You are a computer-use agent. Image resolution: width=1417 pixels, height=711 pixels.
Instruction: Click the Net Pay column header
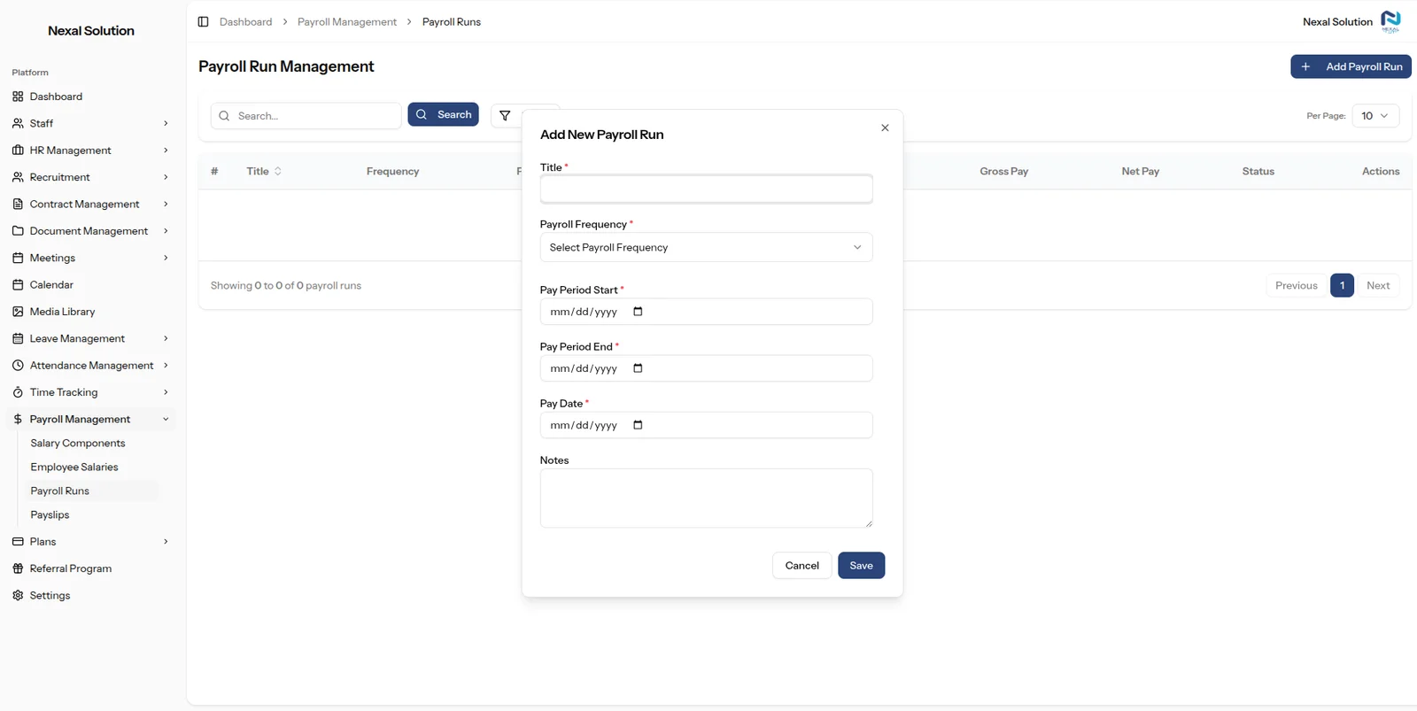(1140, 172)
